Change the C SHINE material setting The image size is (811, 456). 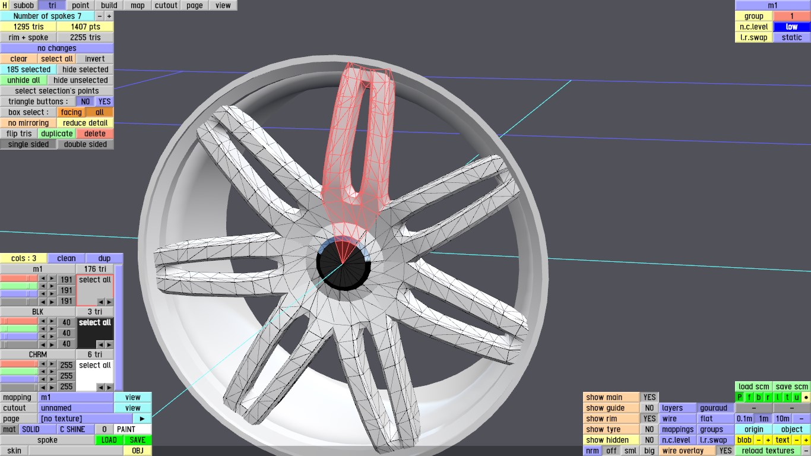click(x=76, y=429)
